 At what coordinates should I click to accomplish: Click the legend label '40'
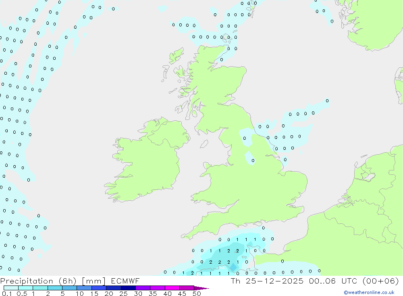tap(167, 294)
